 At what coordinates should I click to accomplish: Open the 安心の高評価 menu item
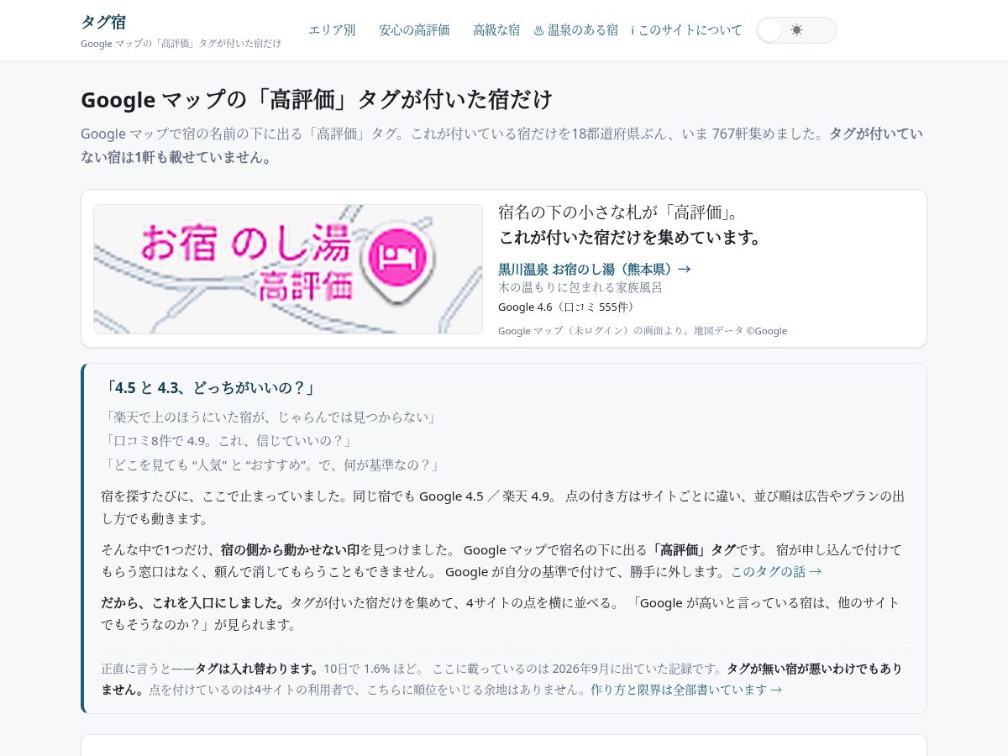414,30
